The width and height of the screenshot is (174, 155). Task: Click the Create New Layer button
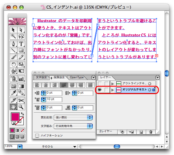pos(141,132)
